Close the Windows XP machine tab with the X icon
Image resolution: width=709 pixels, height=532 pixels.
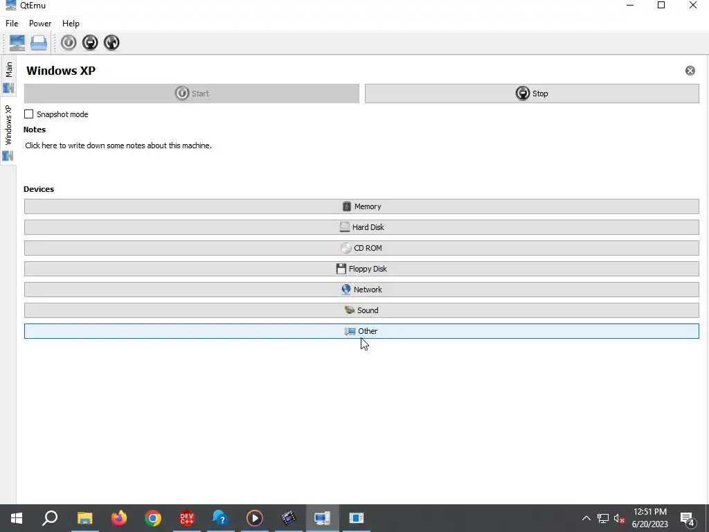click(x=690, y=71)
